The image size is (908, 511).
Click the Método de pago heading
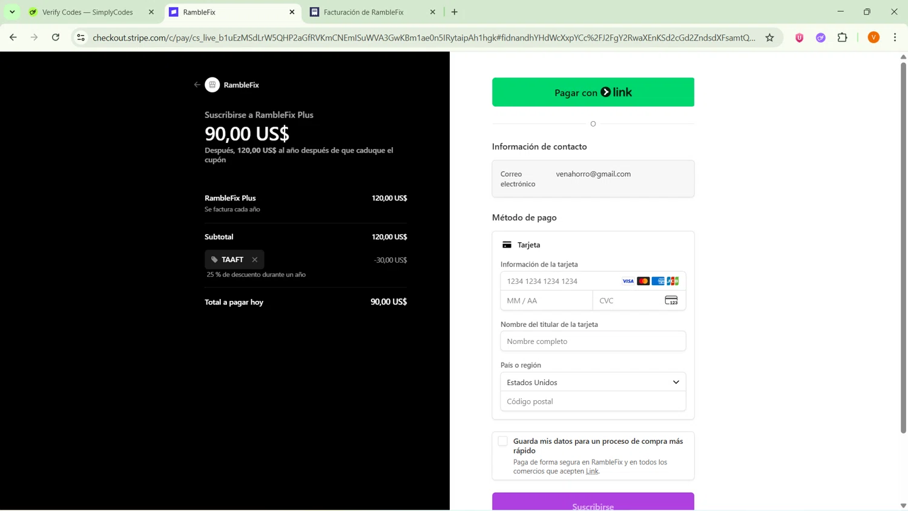point(524,217)
